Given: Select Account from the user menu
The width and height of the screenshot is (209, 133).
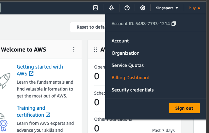Looking at the screenshot, I should click(120, 41).
